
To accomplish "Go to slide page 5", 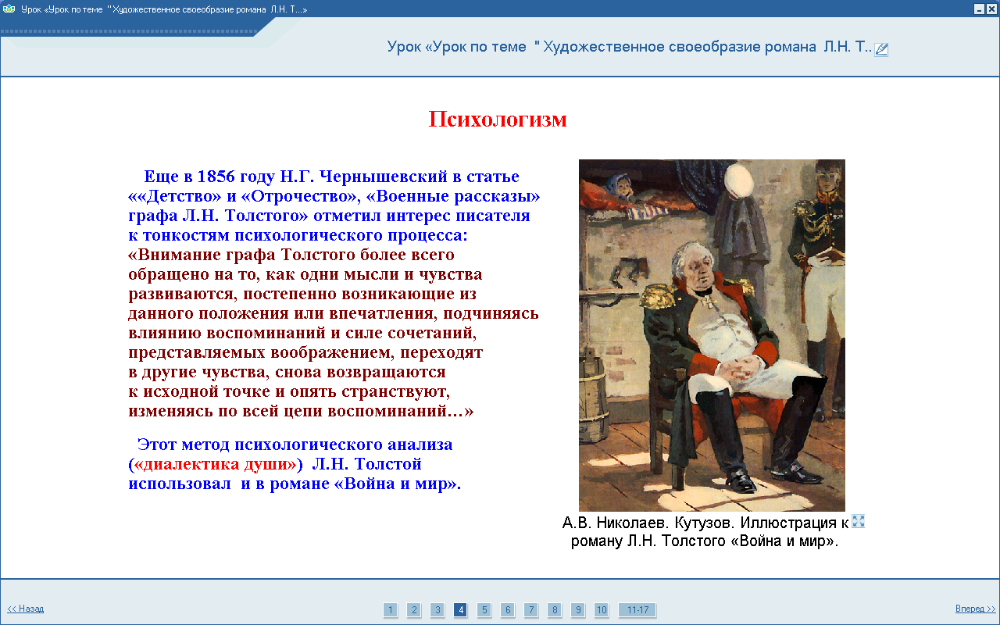I will (x=484, y=610).
